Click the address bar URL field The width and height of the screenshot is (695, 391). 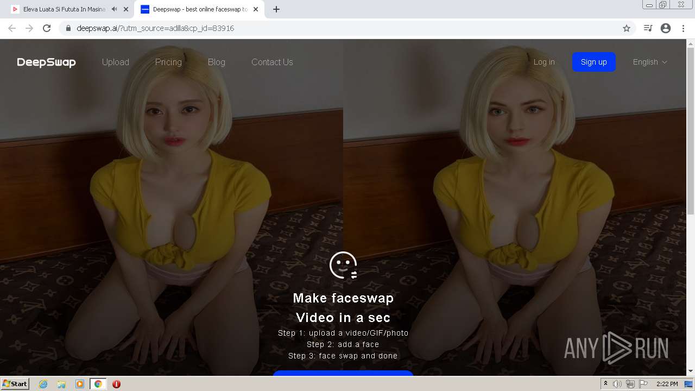(347, 28)
